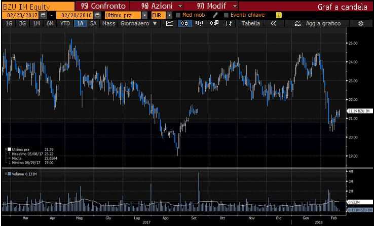Edit the end date 02/20/2018 field
The image size is (375, 226).
click(x=75, y=15)
